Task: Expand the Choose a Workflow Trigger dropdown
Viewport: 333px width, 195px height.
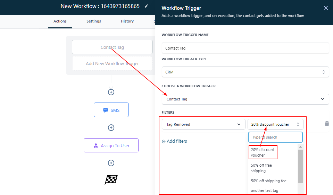Action: coord(245,99)
